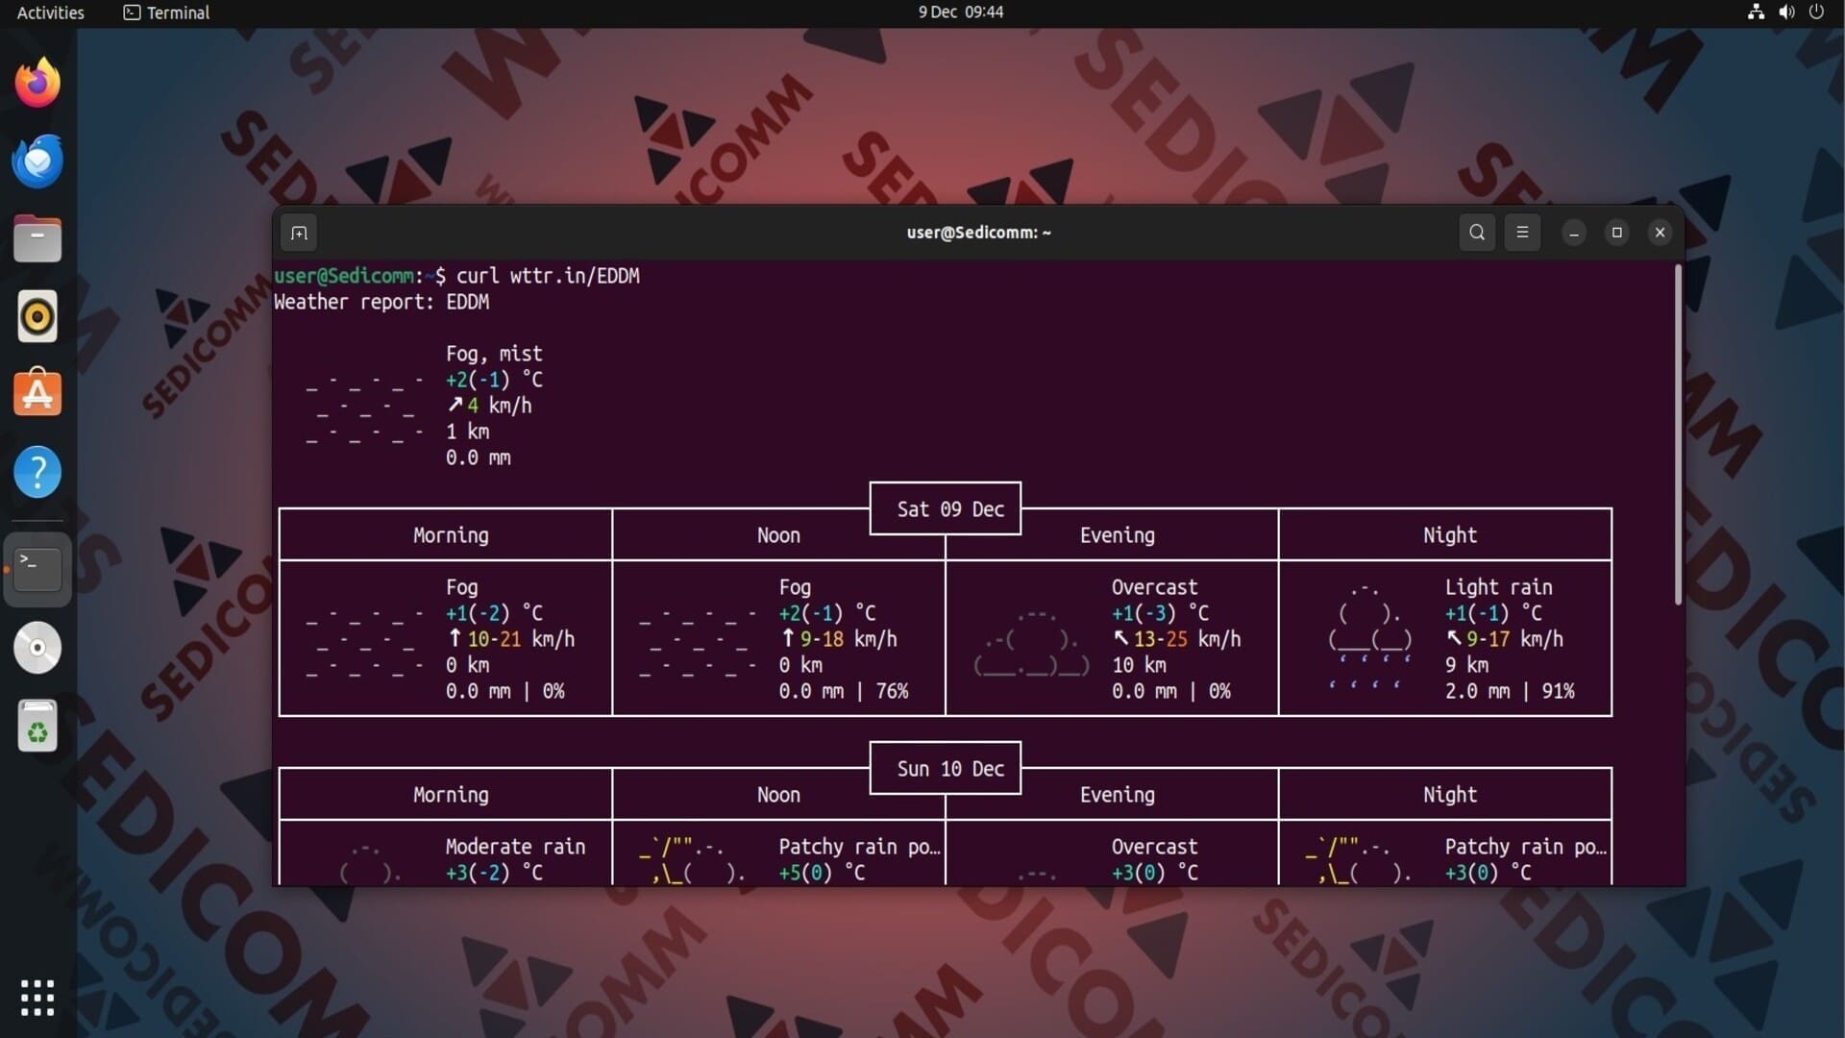Click the 'Sat 09 Dec' date header
The width and height of the screenshot is (1845, 1038).
950,509
